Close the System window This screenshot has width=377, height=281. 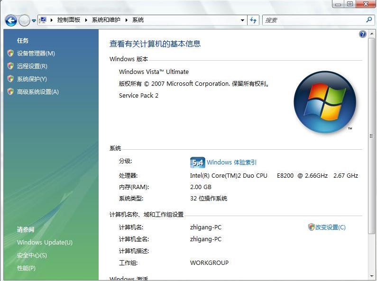(x=366, y=4)
